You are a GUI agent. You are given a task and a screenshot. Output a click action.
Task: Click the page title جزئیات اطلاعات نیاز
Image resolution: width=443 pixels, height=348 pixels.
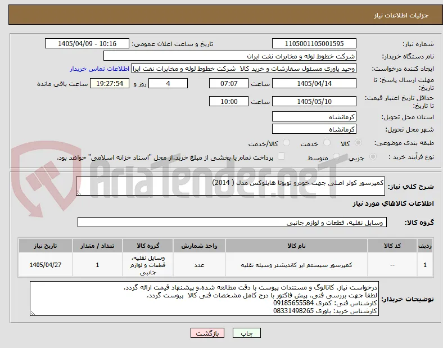coord(401,15)
